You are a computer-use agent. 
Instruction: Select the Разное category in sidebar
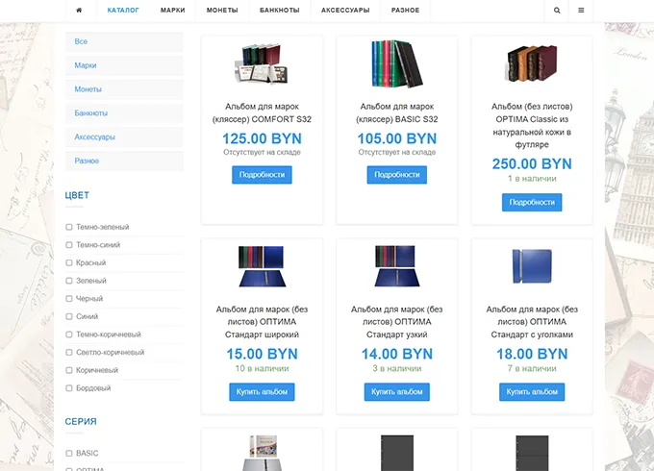tap(124, 161)
